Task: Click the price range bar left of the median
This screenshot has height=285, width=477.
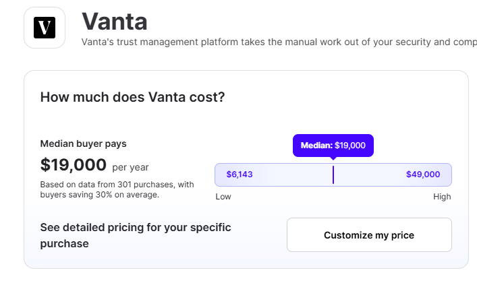Action: (273, 175)
